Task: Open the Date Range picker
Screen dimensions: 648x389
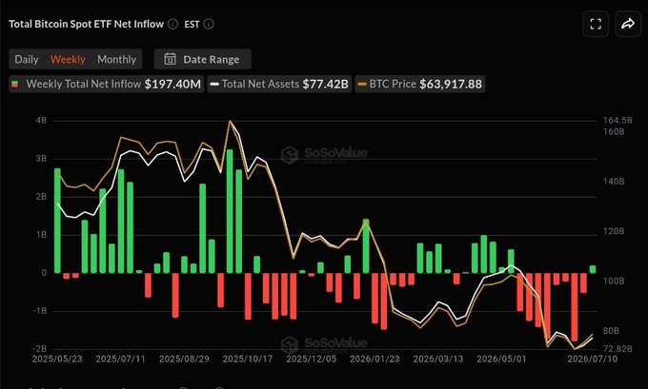Action: pyautogui.click(x=202, y=59)
